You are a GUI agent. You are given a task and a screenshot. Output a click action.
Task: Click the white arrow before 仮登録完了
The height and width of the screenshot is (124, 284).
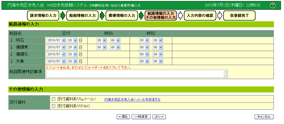[220, 16]
